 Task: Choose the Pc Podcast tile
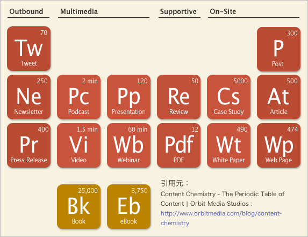click(x=79, y=97)
